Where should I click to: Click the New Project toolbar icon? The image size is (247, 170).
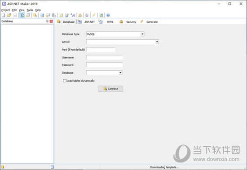pyautogui.click(x=3, y=15)
